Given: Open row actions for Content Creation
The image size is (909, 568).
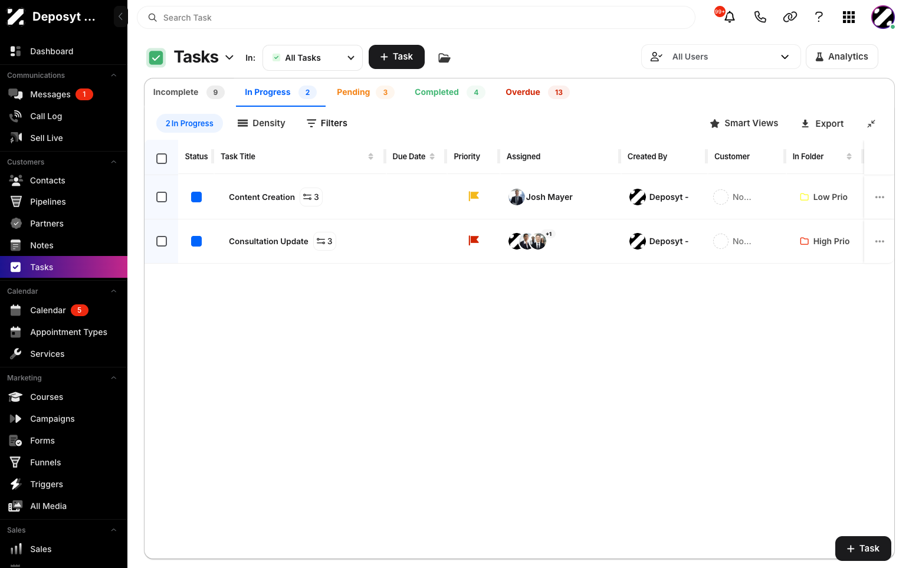Looking at the screenshot, I should point(880,197).
